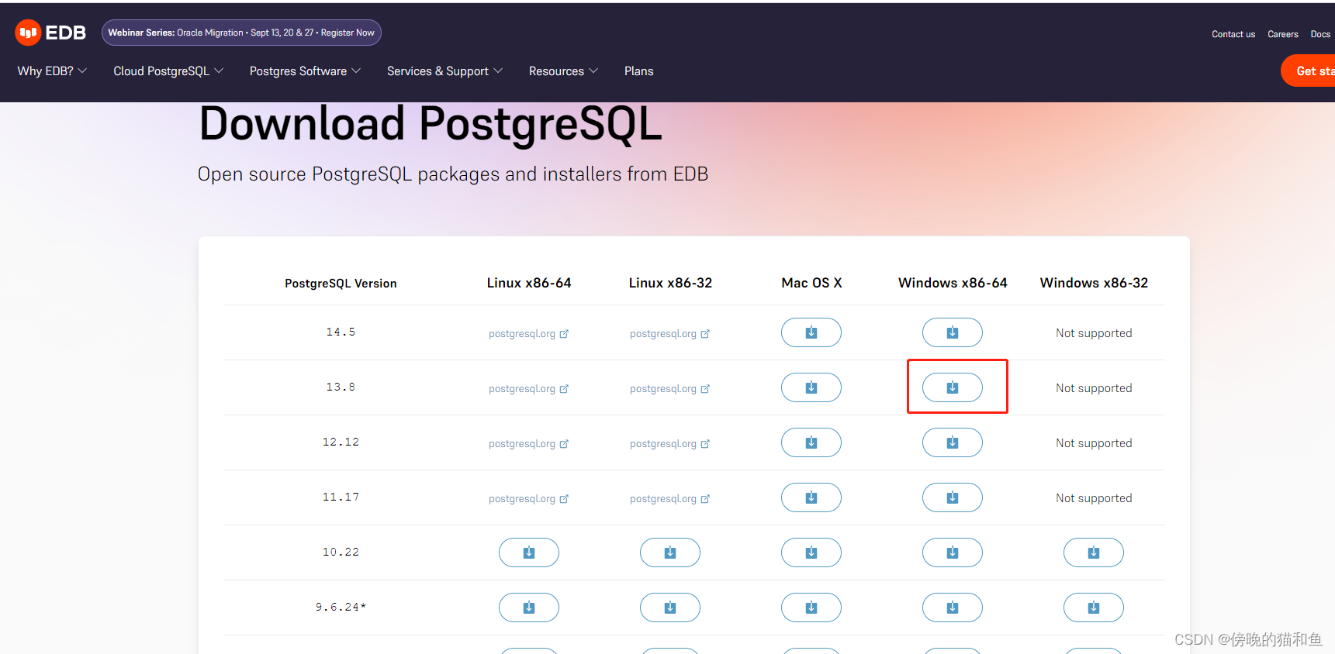Click Not supported in the 12.12 row
1335x654 pixels.
tap(1094, 443)
